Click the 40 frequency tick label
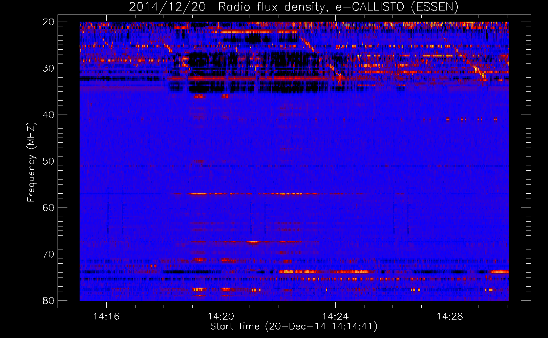This screenshot has width=548, height=338. click(x=48, y=115)
